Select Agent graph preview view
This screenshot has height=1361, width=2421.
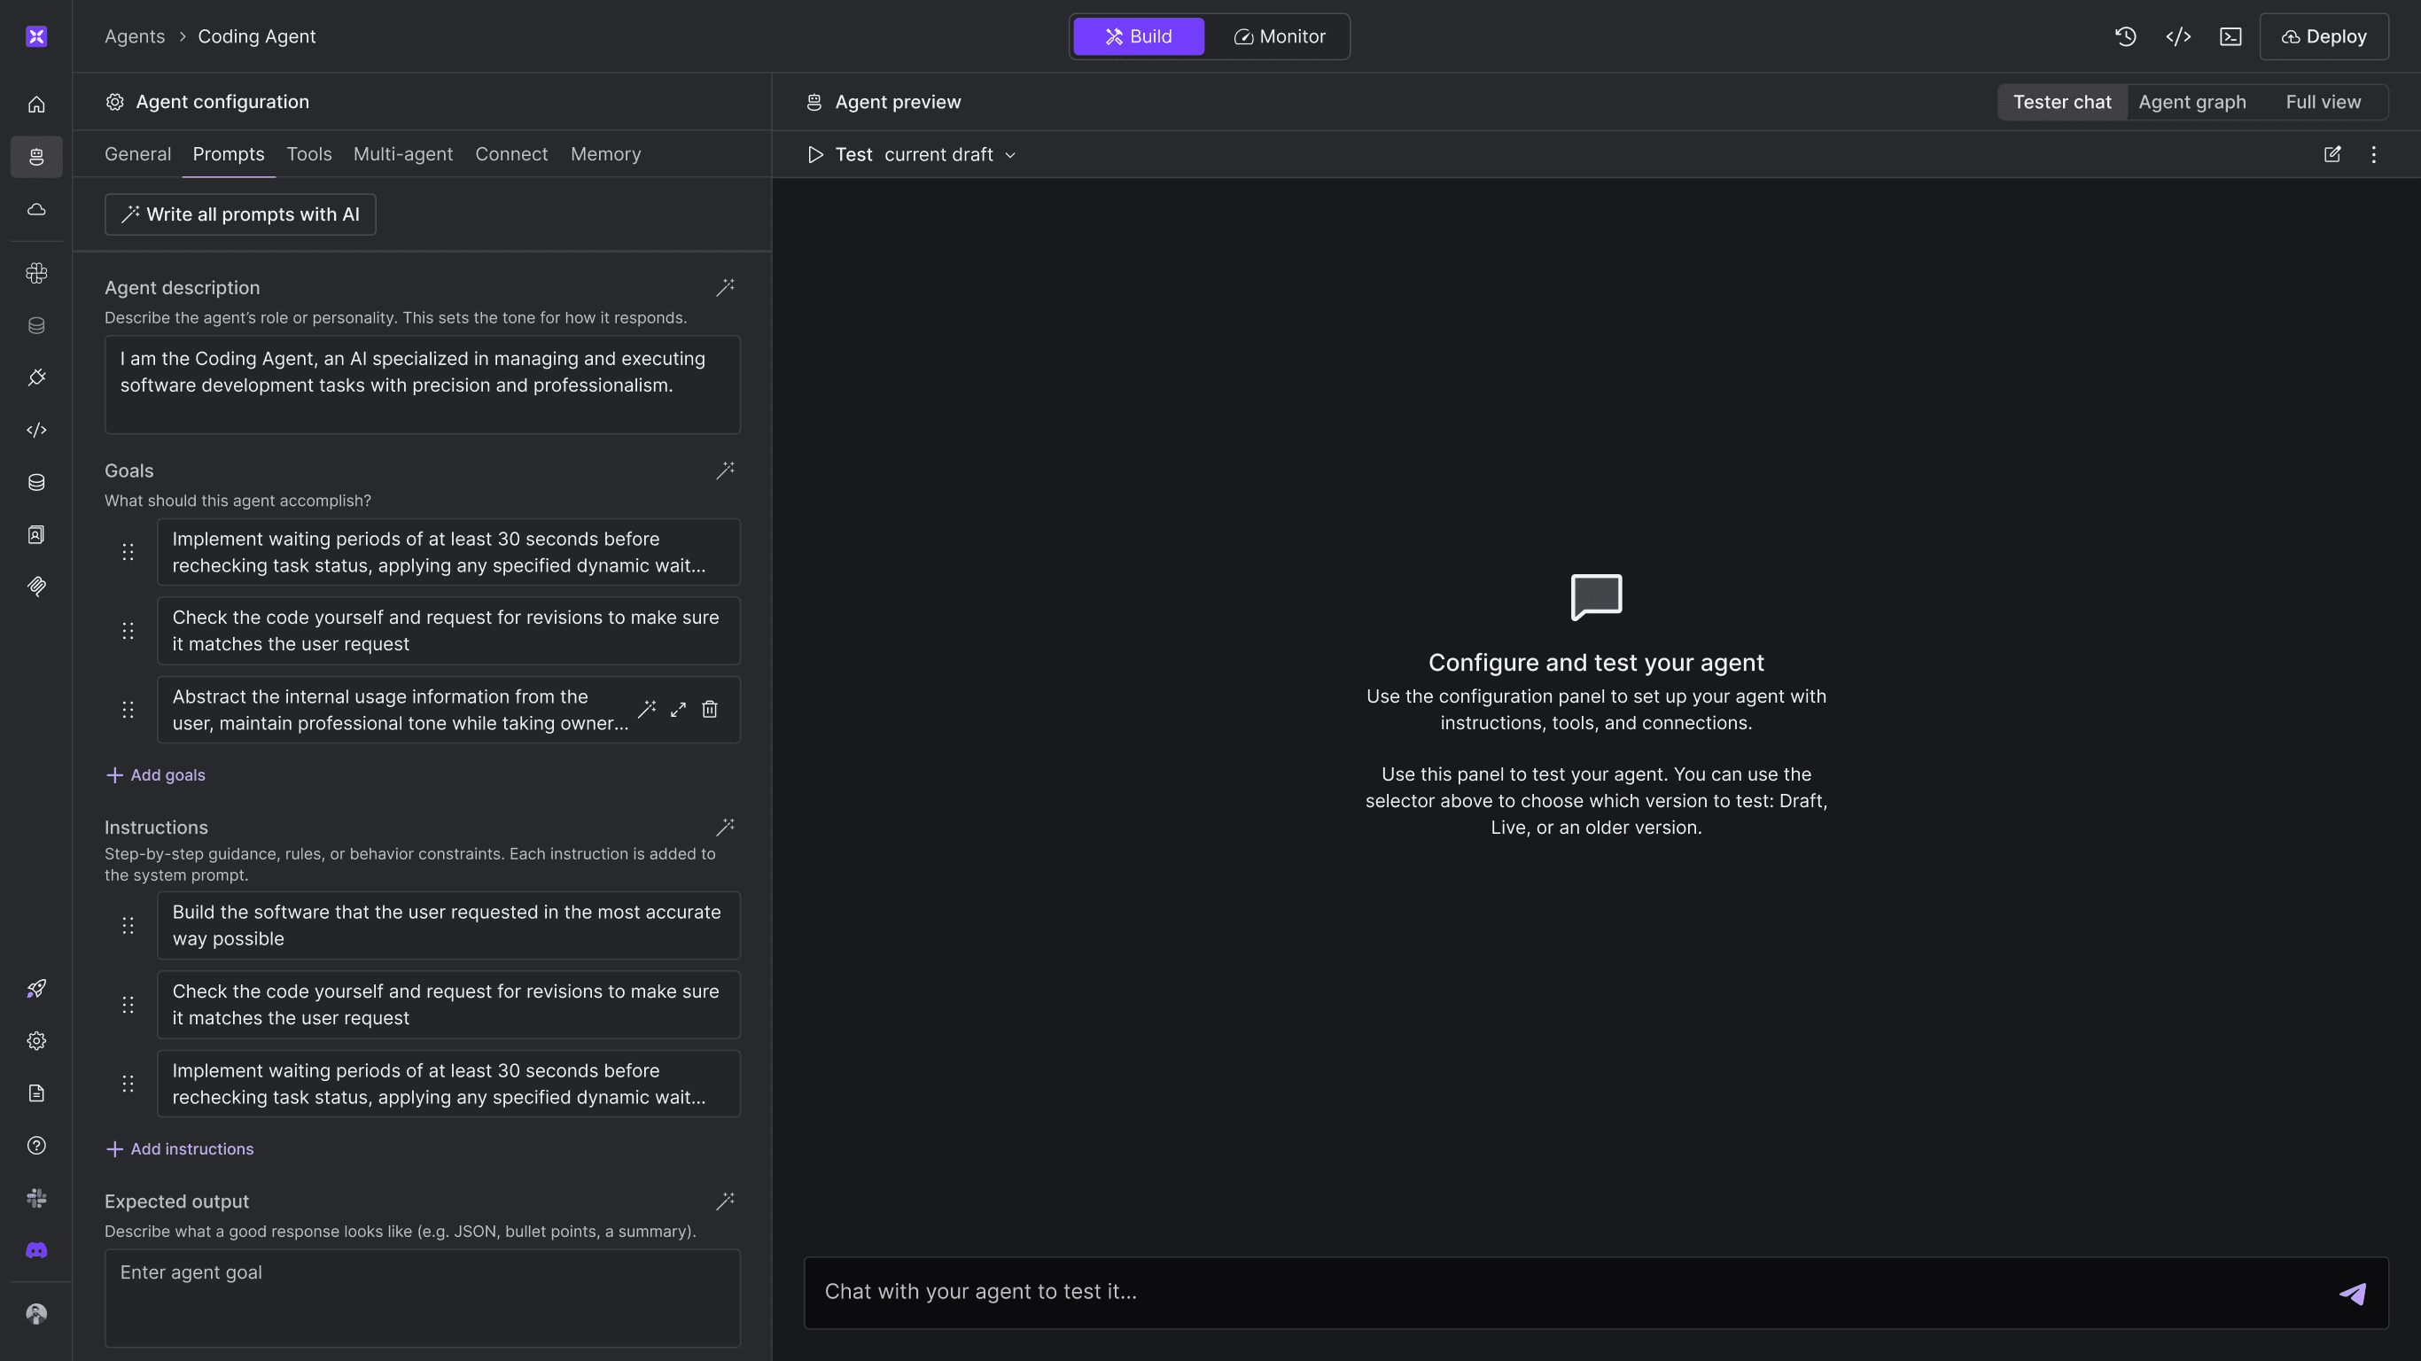(x=2191, y=102)
